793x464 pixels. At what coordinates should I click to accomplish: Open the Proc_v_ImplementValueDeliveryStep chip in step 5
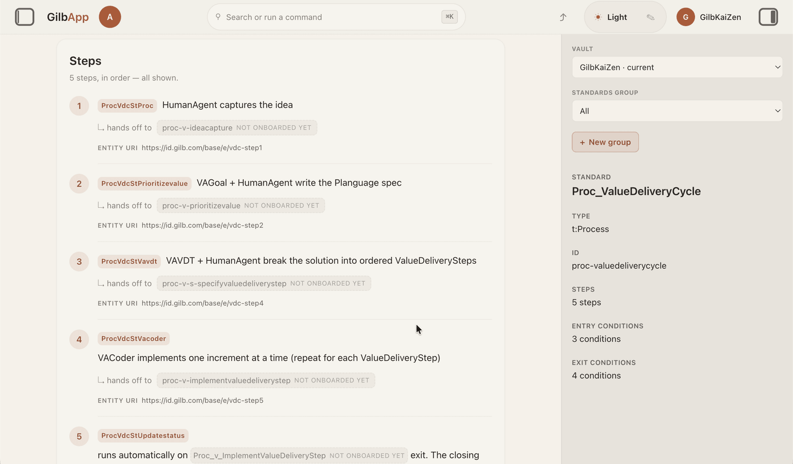[299, 456]
